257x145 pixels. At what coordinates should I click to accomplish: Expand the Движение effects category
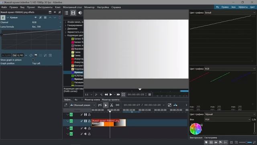(65, 29)
